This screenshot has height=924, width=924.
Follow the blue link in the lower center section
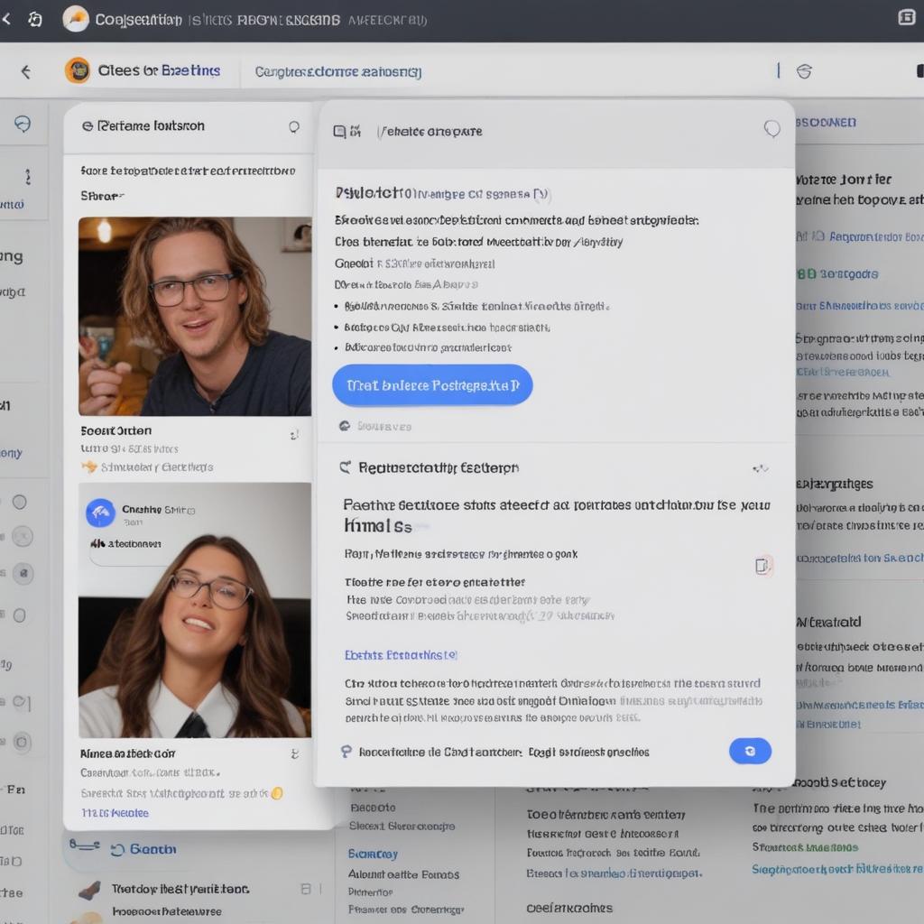click(x=401, y=655)
